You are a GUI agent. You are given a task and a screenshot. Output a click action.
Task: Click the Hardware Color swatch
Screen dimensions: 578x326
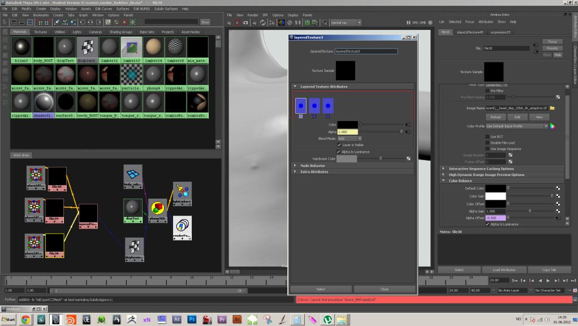pos(347,158)
